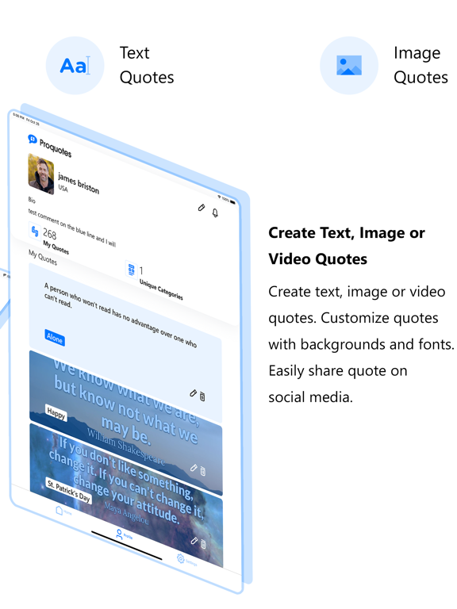Select the Happy category tag
The image size is (457, 609).
(x=56, y=413)
